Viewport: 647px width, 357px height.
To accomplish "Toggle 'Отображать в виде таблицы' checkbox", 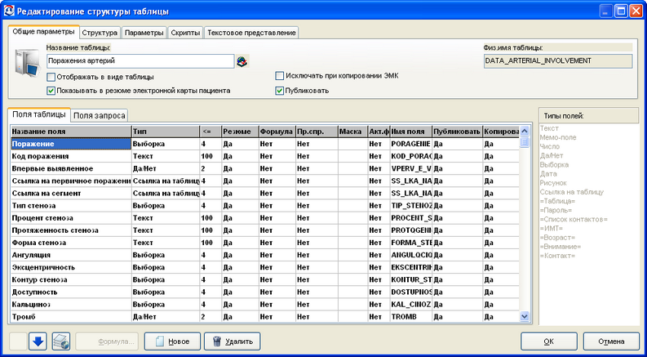I will pos(51,77).
